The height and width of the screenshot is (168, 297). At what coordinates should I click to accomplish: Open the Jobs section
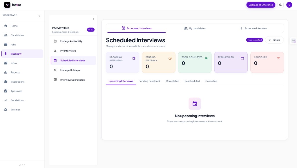coord(22,45)
